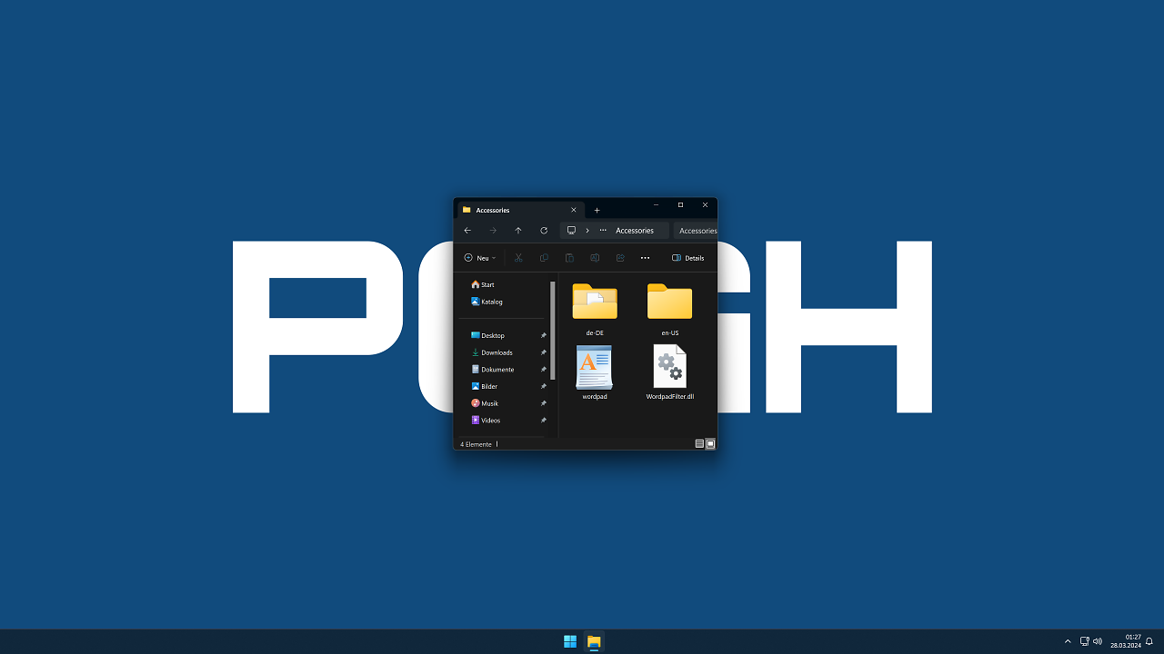Click the pin icon beside Bilder
The image size is (1164, 654).
coord(544,387)
